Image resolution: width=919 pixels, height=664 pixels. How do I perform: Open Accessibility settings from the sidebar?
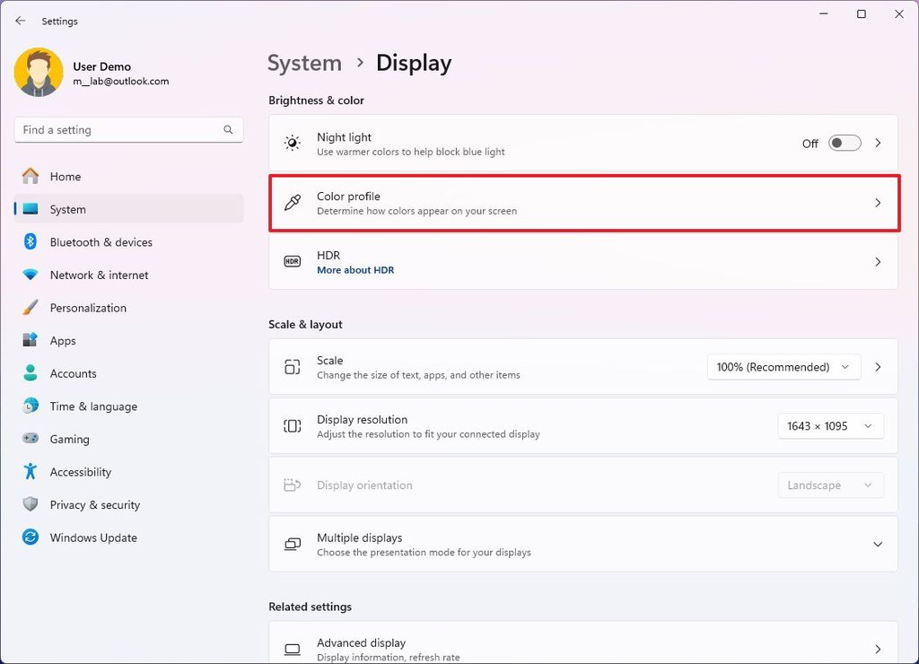(x=83, y=471)
